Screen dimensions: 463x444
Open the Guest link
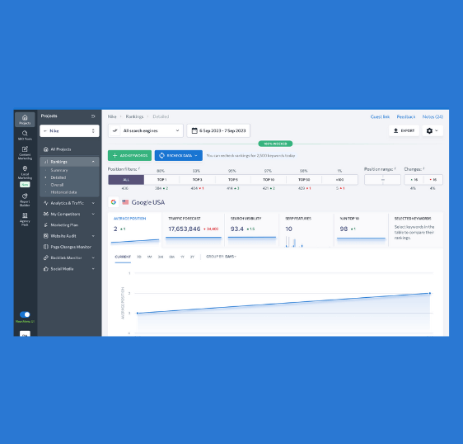click(x=380, y=117)
